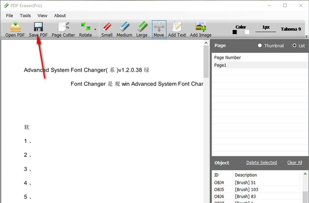Screen dimensions: 309x203
Task: Select Page1 in the page list
Action: (260, 65)
